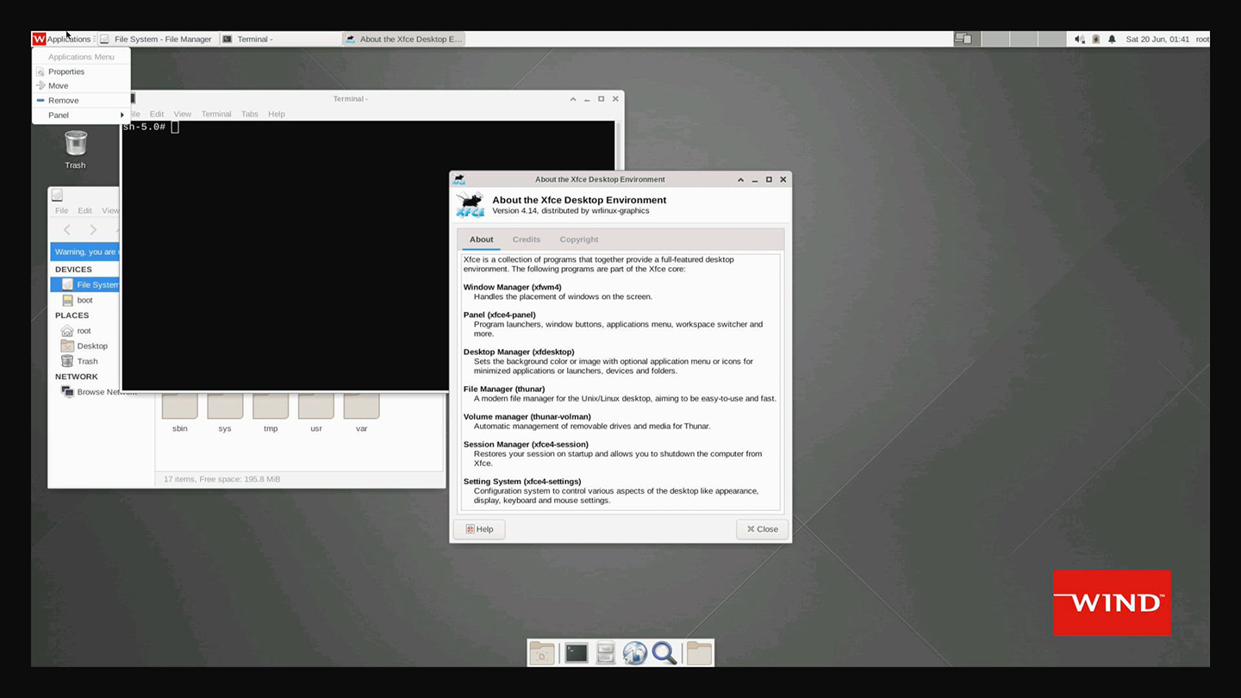This screenshot has height=698, width=1241.
Task: Click the Session Manager (xfce4-session) heading
Action: tap(526, 445)
